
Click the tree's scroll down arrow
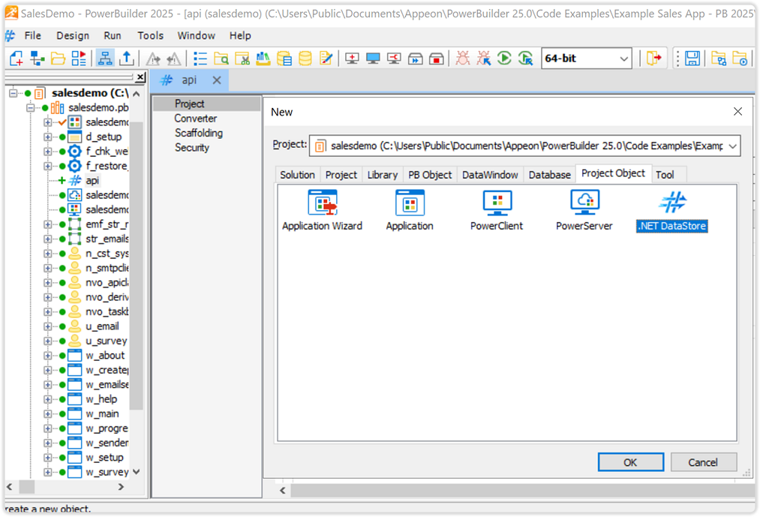(x=137, y=472)
